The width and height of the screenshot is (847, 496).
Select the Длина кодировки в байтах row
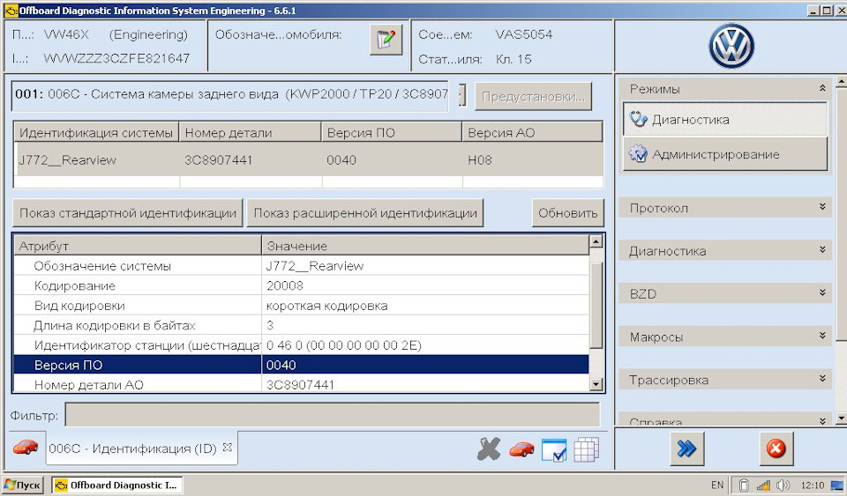[302, 326]
